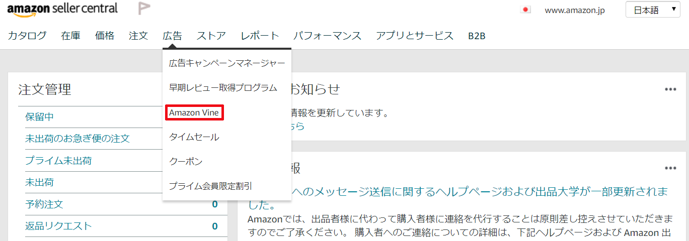The width and height of the screenshot is (689, 241).
Task: Open the お知らせ panel ellipsis menu
Action: (x=670, y=89)
